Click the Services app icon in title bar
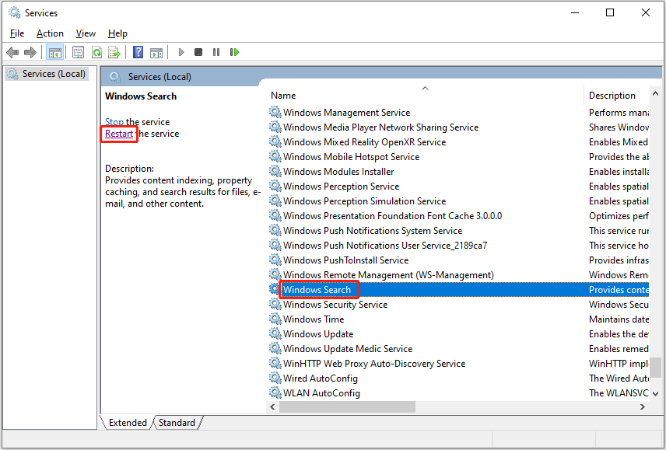This screenshot has width=666, height=450. click(x=15, y=12)
